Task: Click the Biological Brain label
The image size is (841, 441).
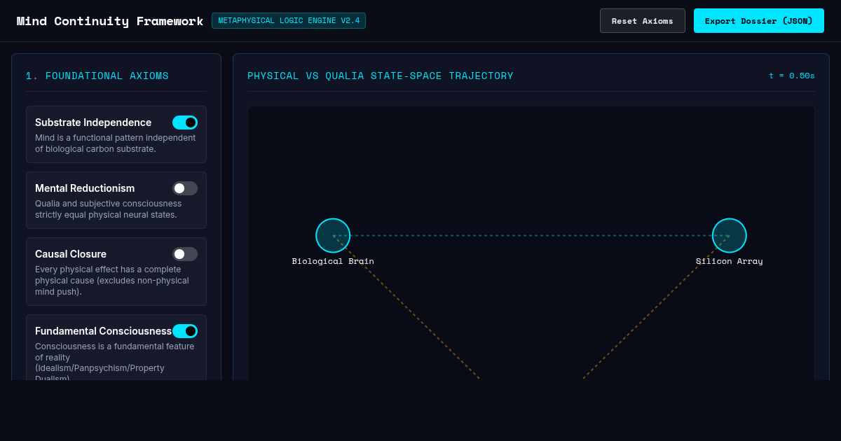Action: (x=333, y=261)
